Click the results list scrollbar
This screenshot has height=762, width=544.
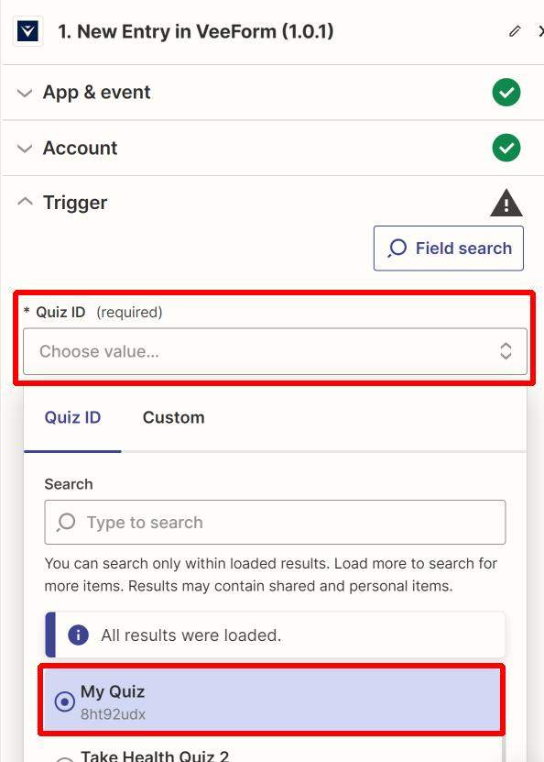pyautogui.click(x=503, y=746)
